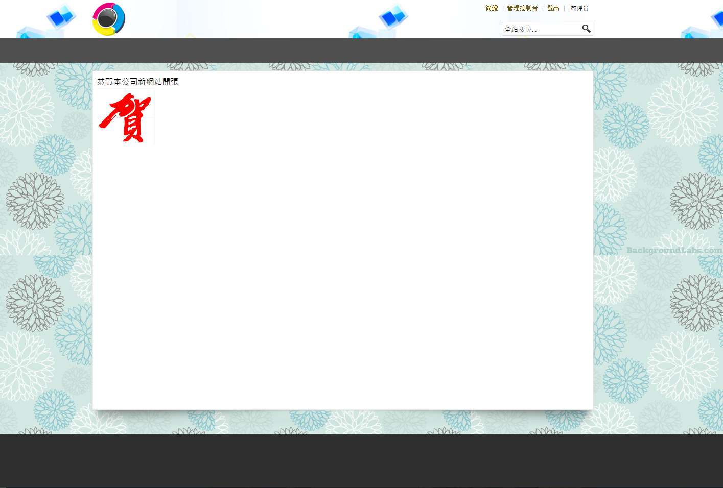Click the BackgroundLabs.com watermark text
Image resolution: width=723 pixels, height=488 pixels.
tap(673, 250)
